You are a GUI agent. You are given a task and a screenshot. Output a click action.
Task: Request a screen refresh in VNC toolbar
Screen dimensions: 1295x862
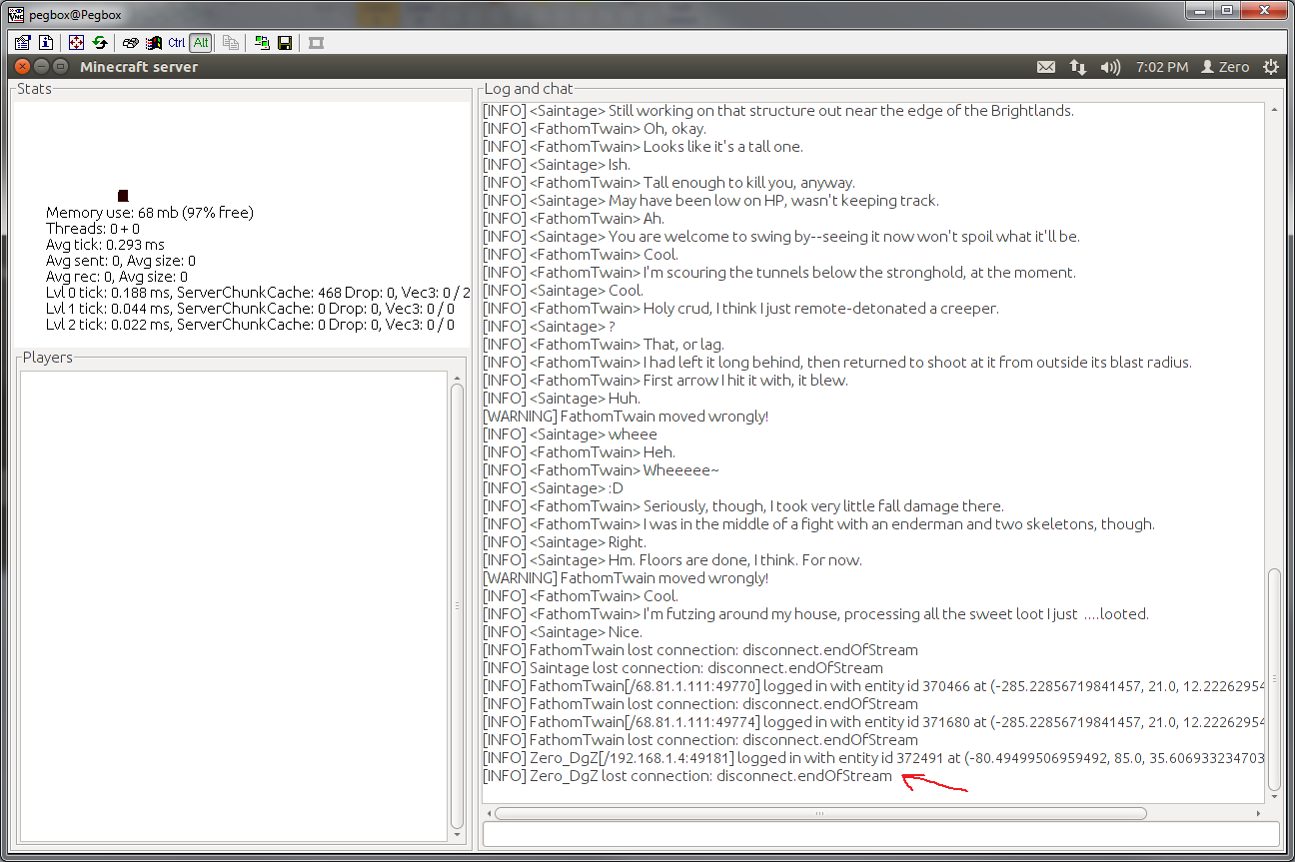coord(100,43)
